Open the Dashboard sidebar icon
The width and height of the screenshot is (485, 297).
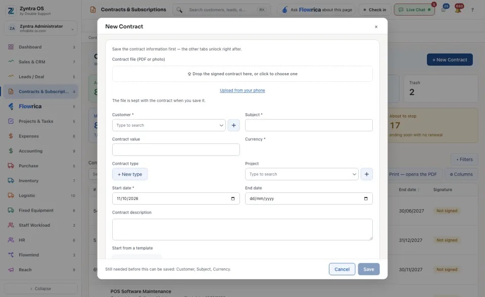pos(11,47)
